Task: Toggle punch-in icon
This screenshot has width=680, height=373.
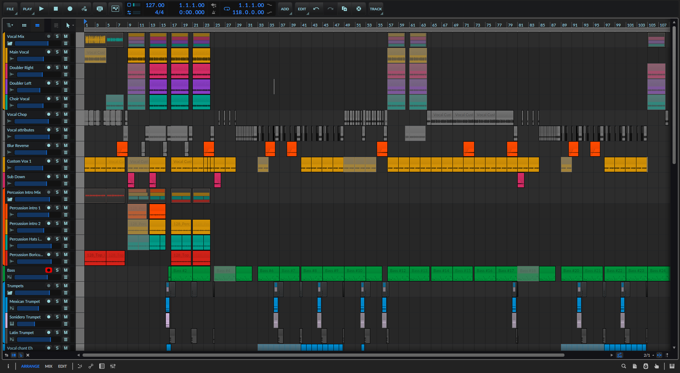Action: (x=270, y=5)
